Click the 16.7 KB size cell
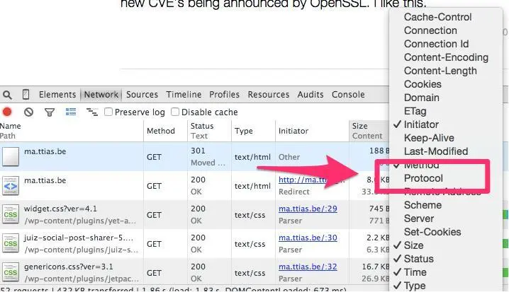This screenshot has width=509, height=292. coord(376,267)
